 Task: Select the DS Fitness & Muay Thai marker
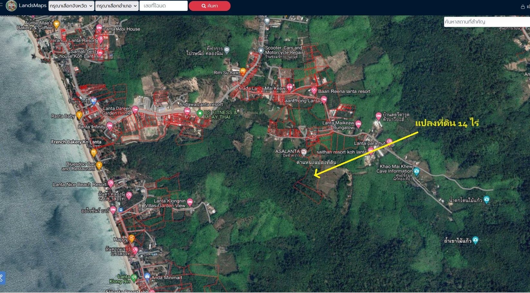(200, 113)
